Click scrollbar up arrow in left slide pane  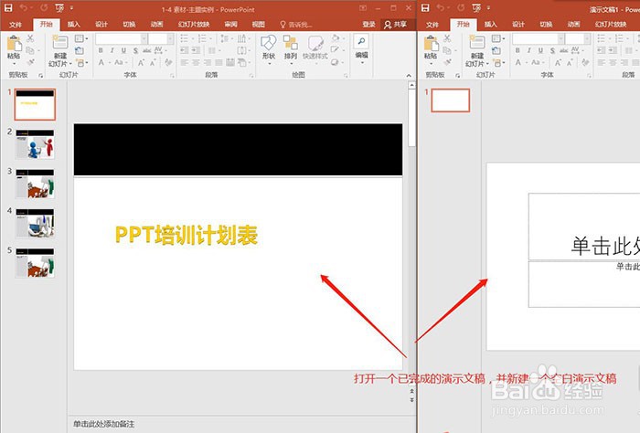411,85
